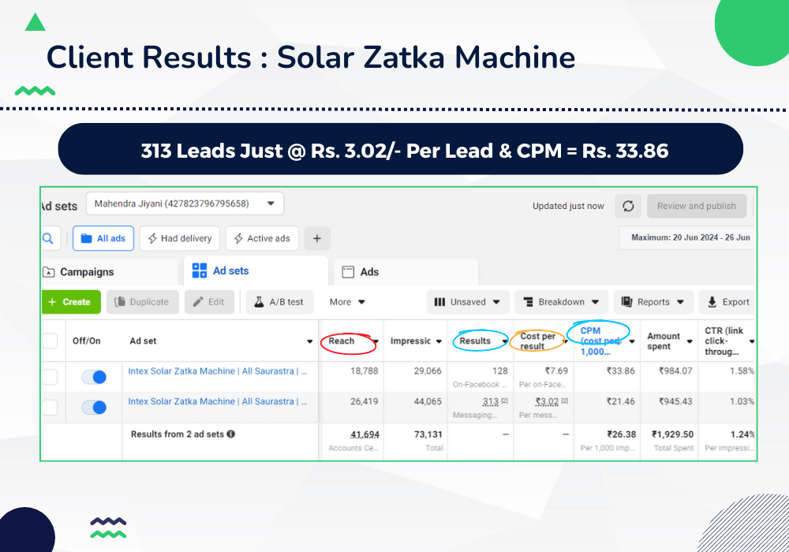The image size is (789, 552).
Task: Expand the Breakdown dropdown
Action: [561, 302]
